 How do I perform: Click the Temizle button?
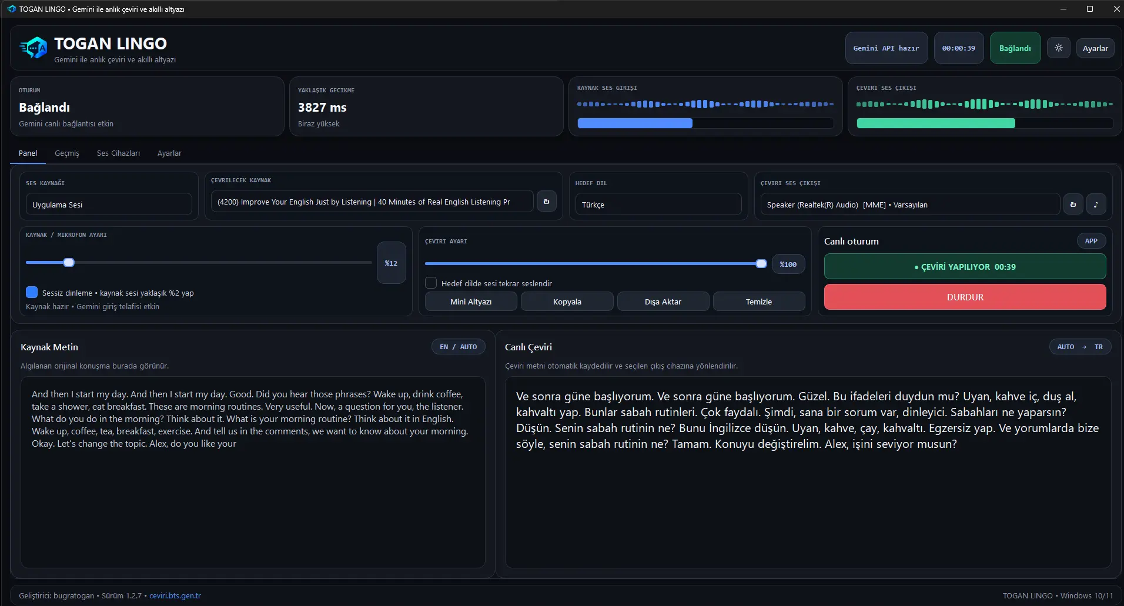tap(759, 302)
